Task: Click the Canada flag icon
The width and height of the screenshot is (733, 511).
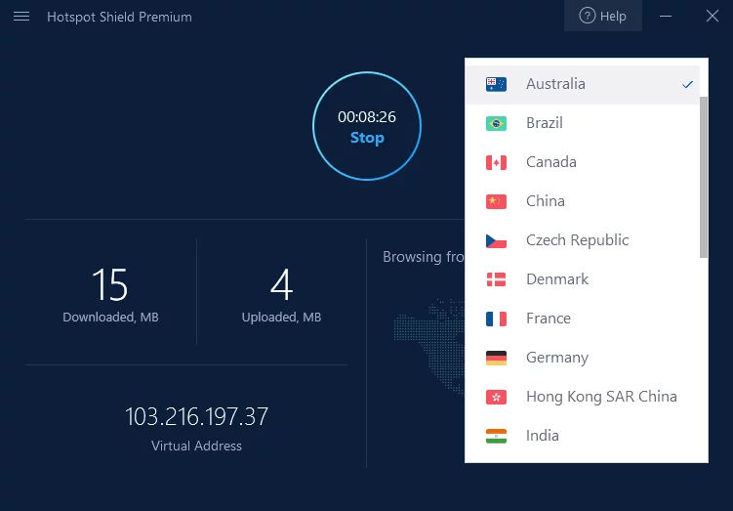Action: pyautogui.click(x=496, y=162)
